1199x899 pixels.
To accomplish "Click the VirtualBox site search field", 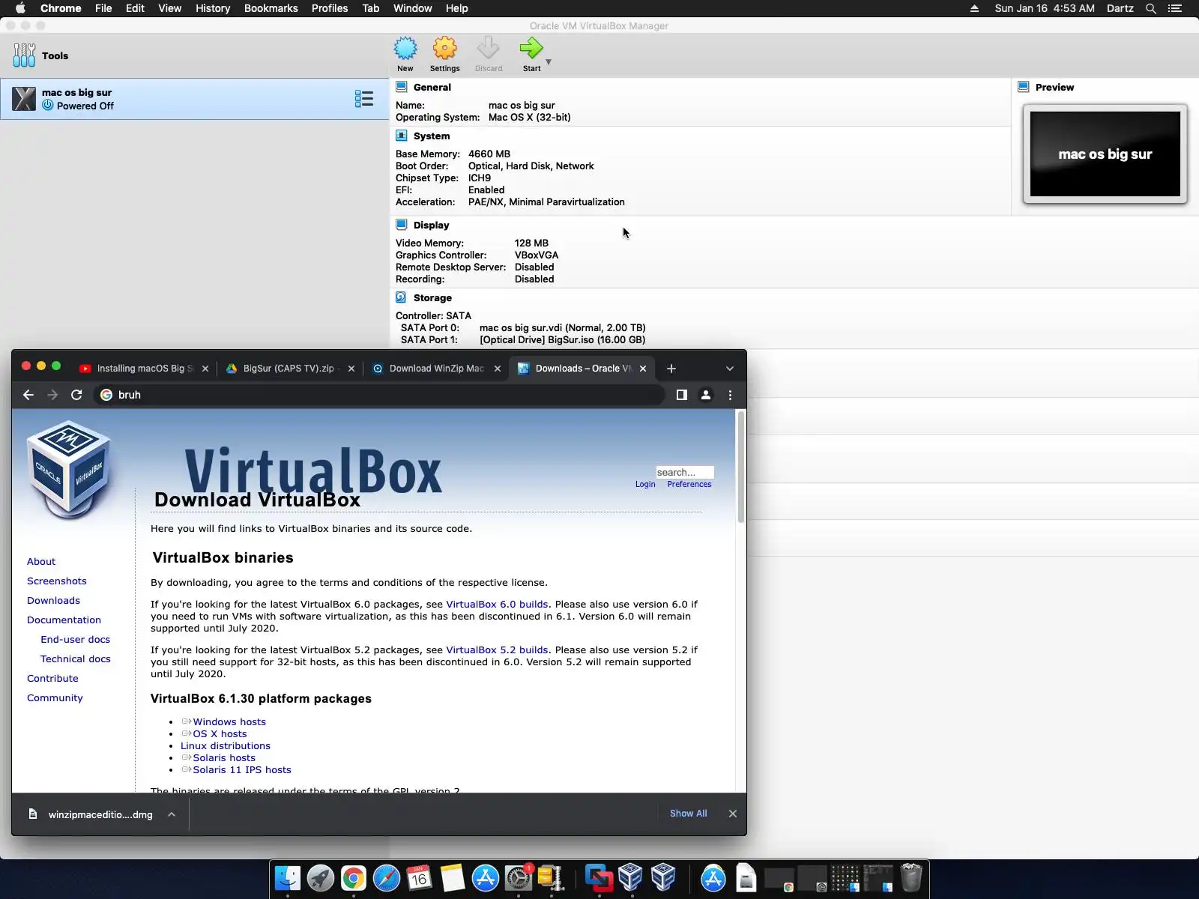I will (685, 472).
